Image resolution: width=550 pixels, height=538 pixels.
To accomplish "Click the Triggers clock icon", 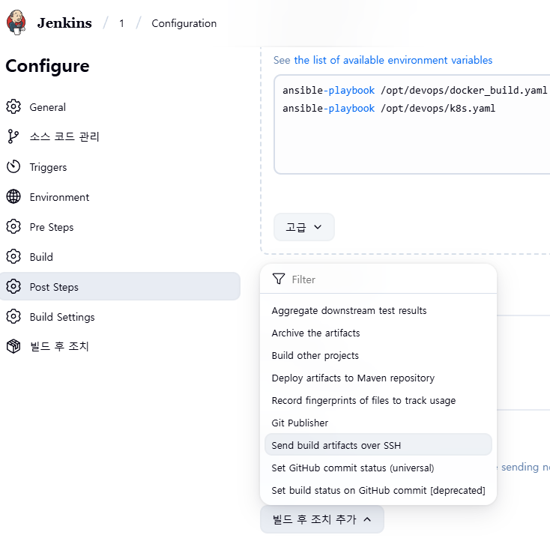I will click(13, 167).
